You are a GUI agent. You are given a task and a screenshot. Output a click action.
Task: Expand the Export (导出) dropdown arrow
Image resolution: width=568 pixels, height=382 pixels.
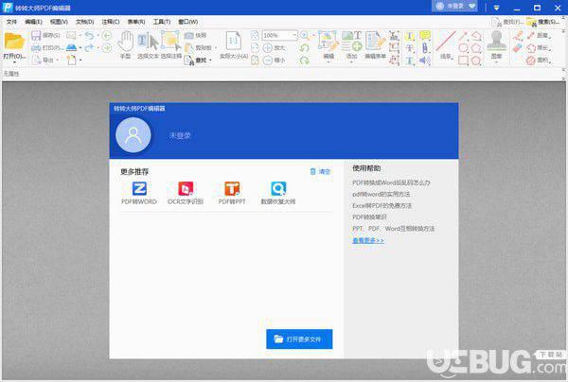57,61
